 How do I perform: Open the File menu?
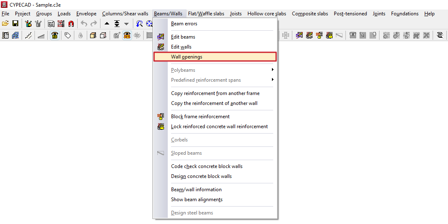coord(5,14)
